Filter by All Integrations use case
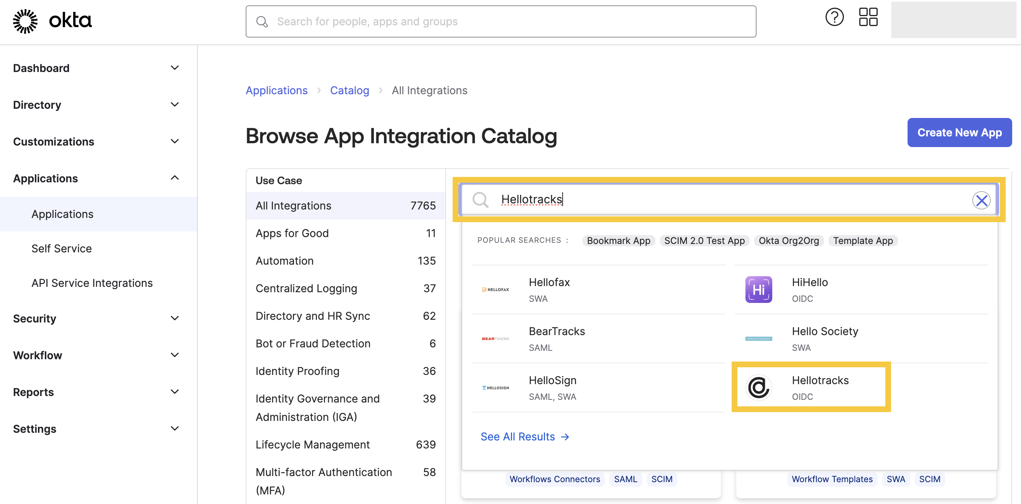 (x=346, y=206)
